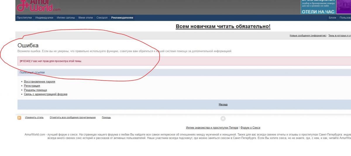Click the Восстановление пароля link
The width and height of the screenshot is (351, 156).
(39, 82)
